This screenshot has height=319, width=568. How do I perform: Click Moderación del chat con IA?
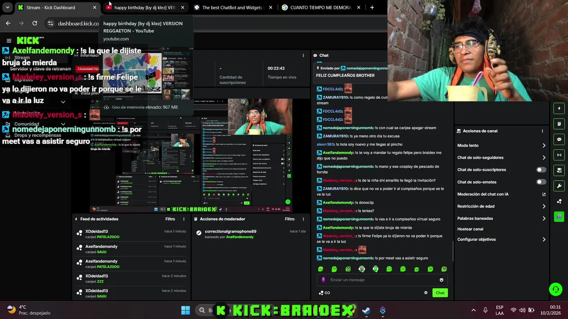tap(483, 194)
